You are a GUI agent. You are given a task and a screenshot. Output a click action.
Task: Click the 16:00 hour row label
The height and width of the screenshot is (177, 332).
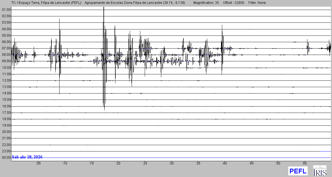[x=6, y=106]
